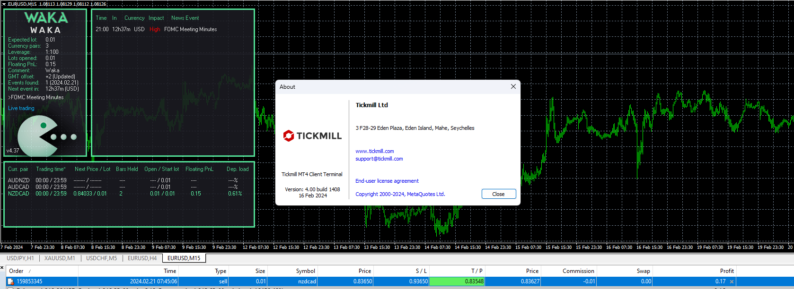
Task: Open the End-user license agreement link
Action: click(387, 181)
